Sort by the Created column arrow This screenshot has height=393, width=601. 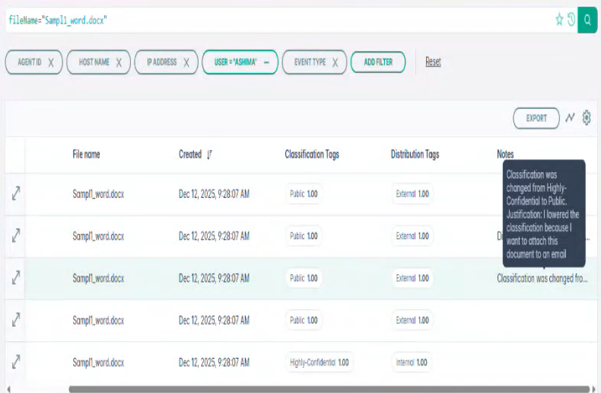(x=209, y=155)
